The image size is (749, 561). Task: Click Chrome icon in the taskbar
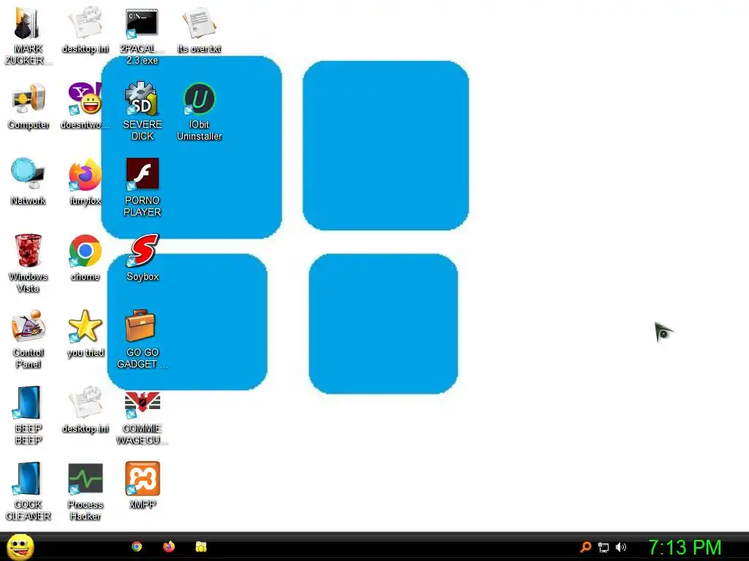[x=137, y=546]
